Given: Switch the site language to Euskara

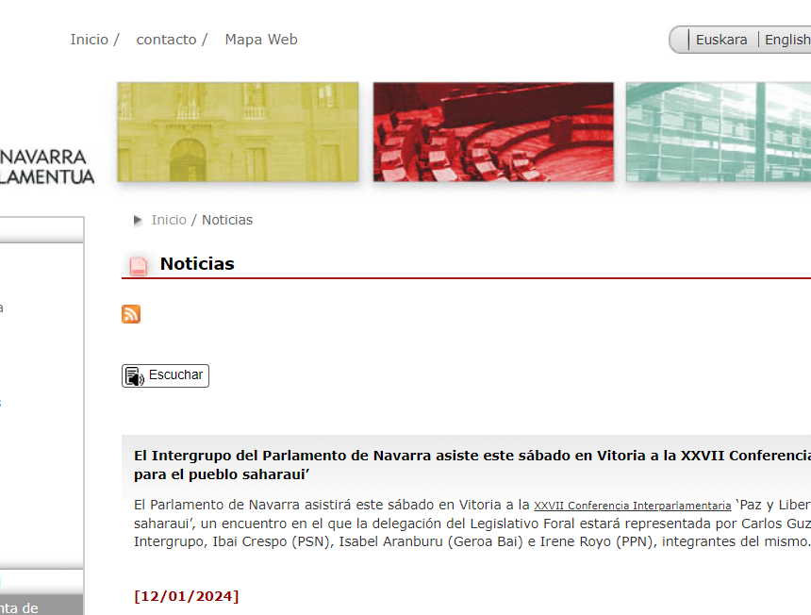Looking at the screenshot, I should [721, 40].
